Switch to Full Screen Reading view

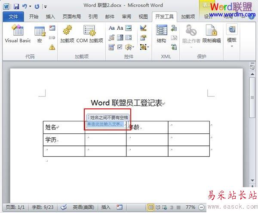coord(158,207)
